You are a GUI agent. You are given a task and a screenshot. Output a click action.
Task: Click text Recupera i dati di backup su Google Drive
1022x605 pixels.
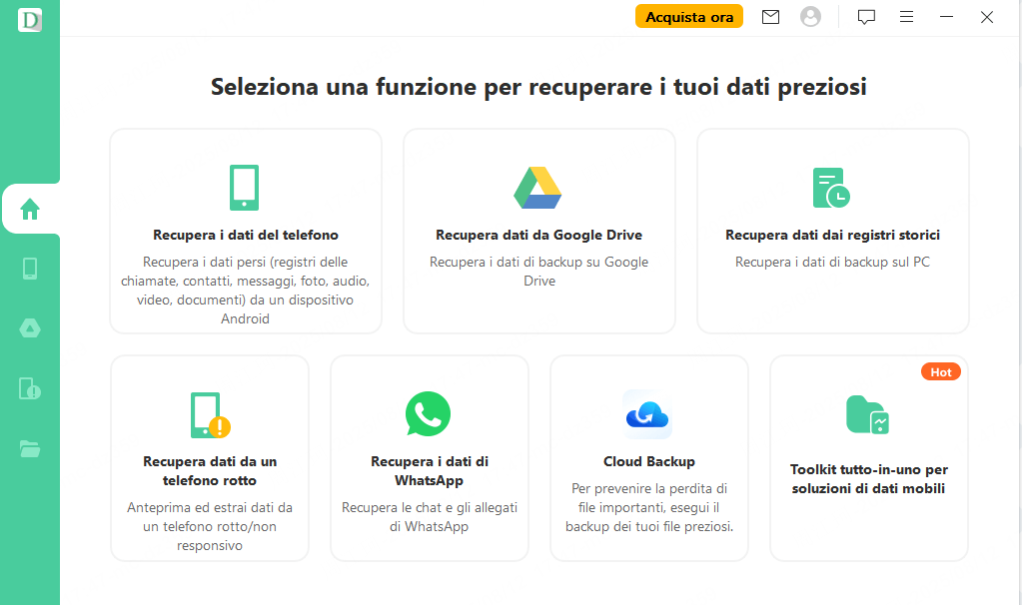[x=539, y=271]
